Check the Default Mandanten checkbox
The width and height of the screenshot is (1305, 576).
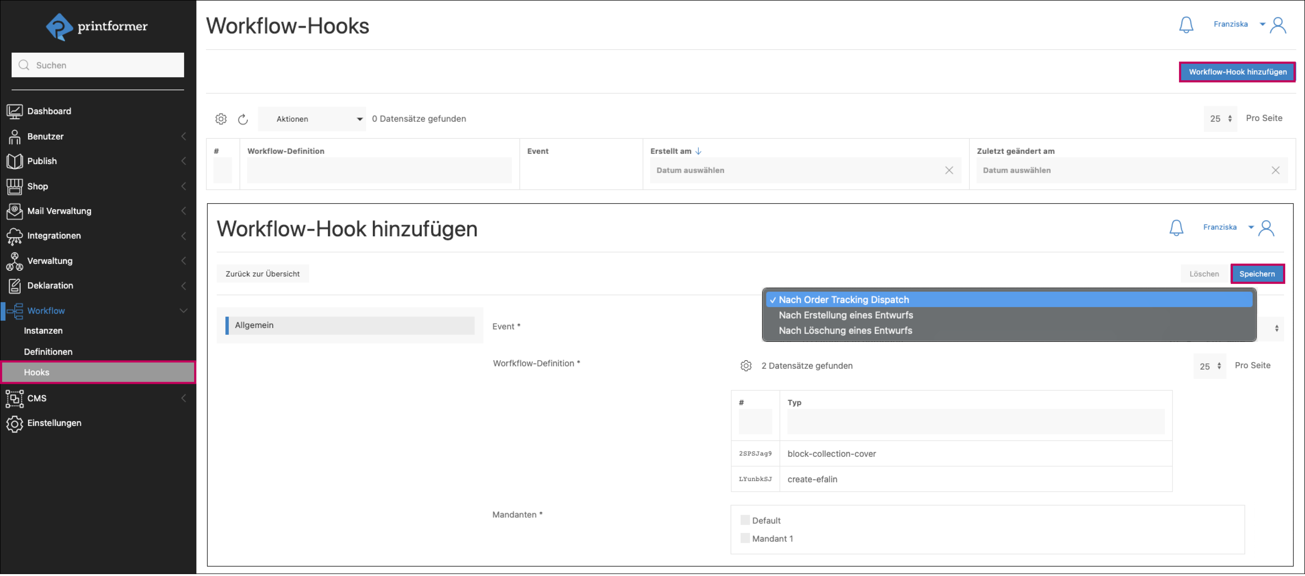pos(745,520)
